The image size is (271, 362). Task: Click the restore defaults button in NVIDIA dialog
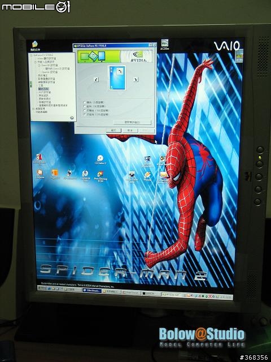132,122
